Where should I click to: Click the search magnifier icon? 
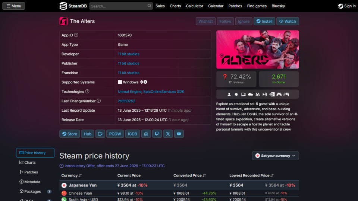(x=149, y=6)
